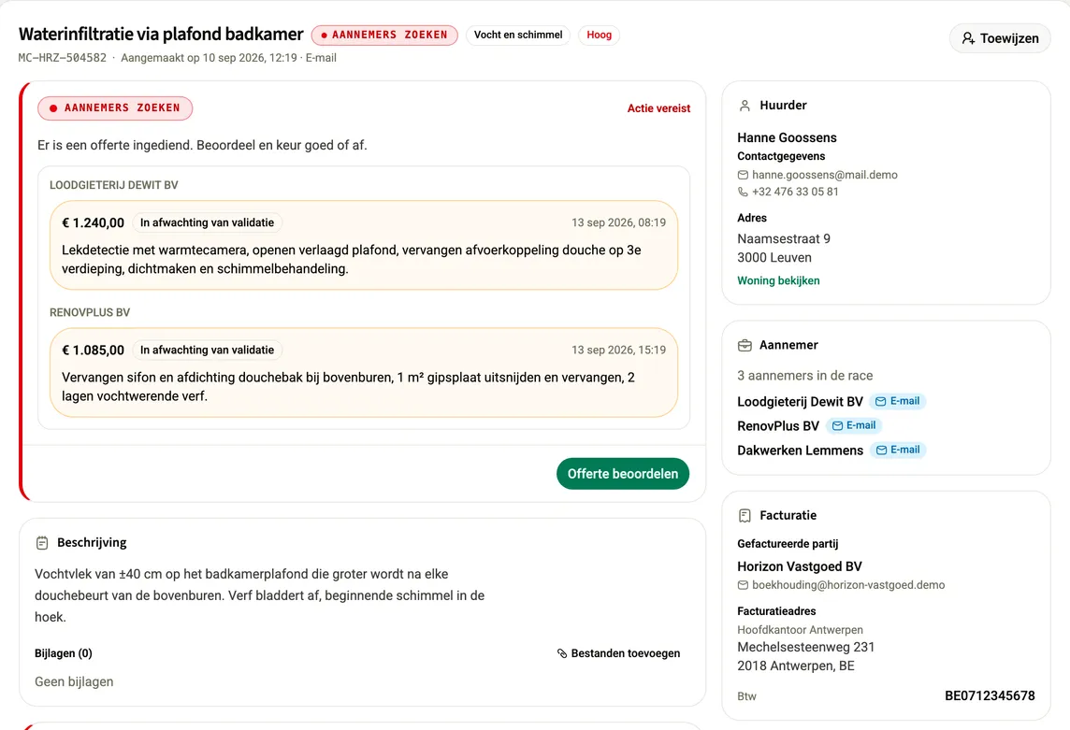The height and width of the screenshot is (730, 1070).
Task: Click the phone icon beside +32 476 number
Action: coord(743,193)
